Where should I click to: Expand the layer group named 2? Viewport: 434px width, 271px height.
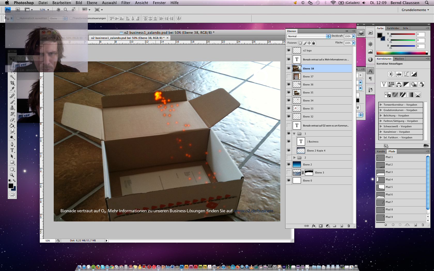pyautogui.click(x=295, y=157)
